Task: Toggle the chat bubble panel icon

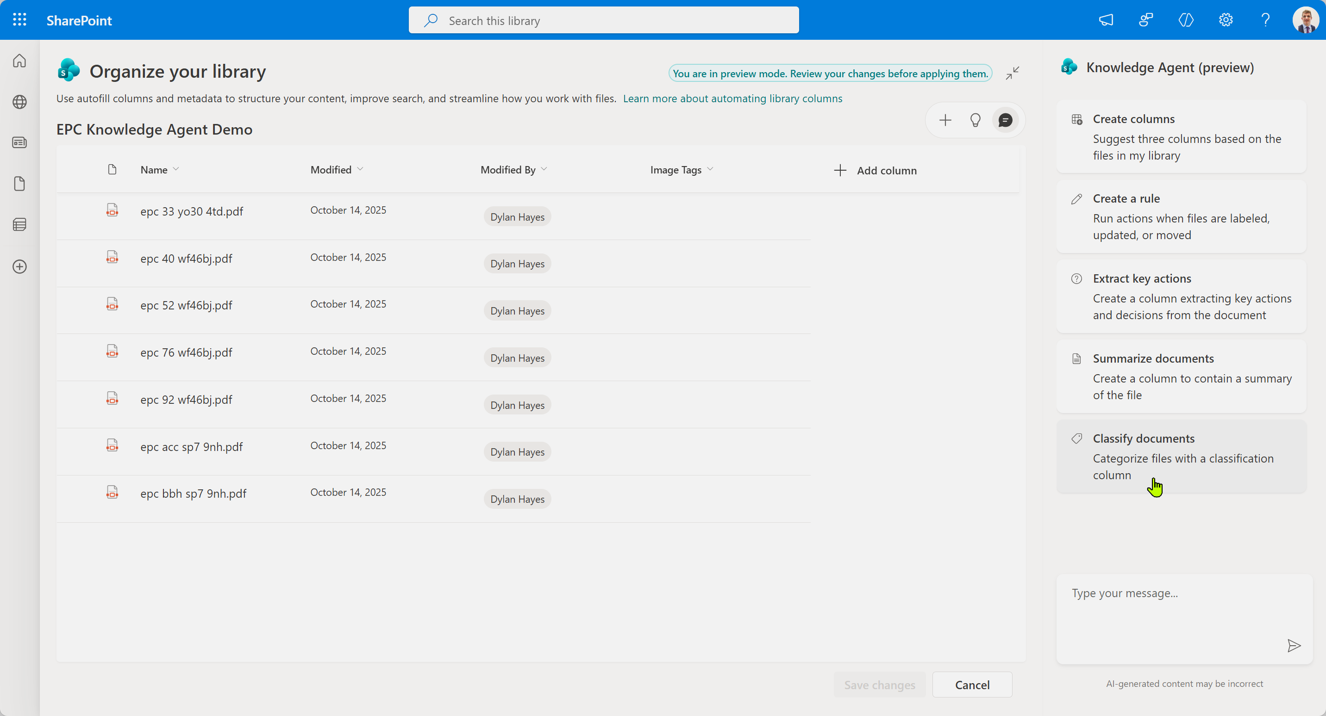Action: pos(1005,120)
